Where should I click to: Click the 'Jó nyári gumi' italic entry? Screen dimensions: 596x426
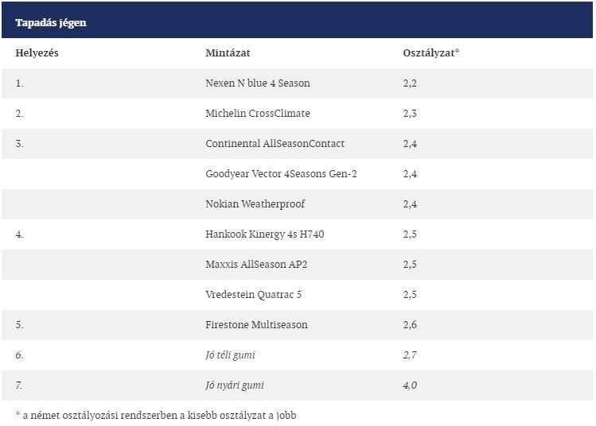point(235,385)
